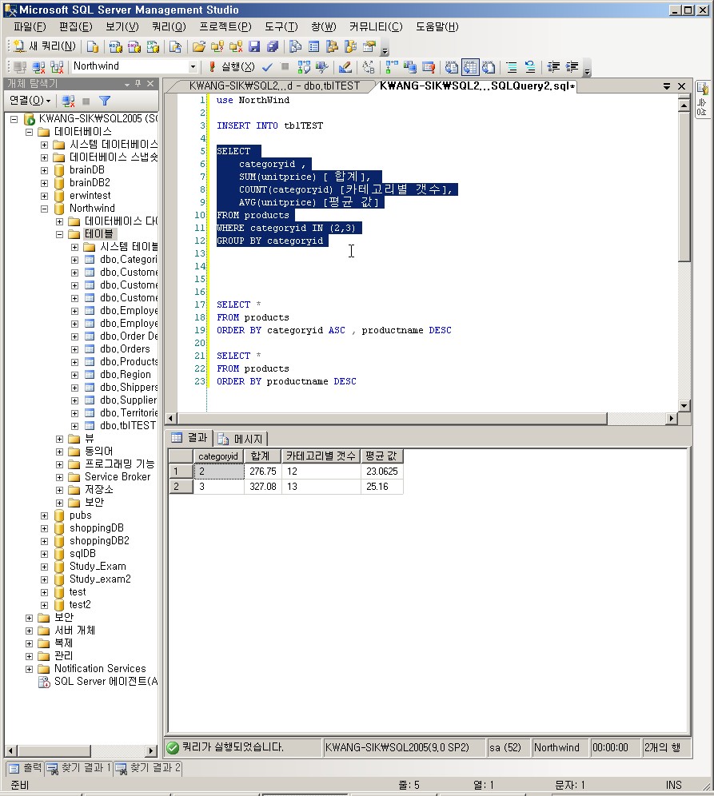The image size is (714, 796).
Task: Expand the Service Broker folder
Action: (59, 477)
